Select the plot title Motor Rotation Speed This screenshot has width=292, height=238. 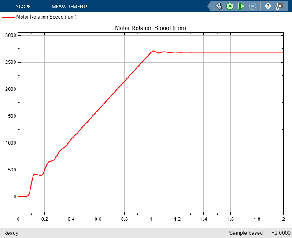point(151,28)
